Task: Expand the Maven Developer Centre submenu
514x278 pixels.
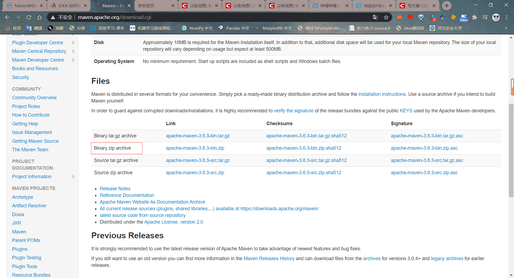Action: (x=73, y=60)
